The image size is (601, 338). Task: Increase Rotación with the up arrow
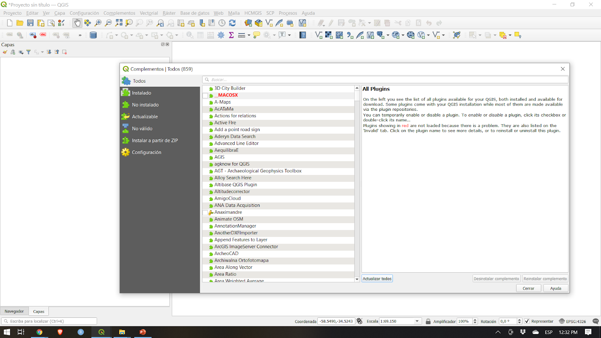(x=519, y=320)
